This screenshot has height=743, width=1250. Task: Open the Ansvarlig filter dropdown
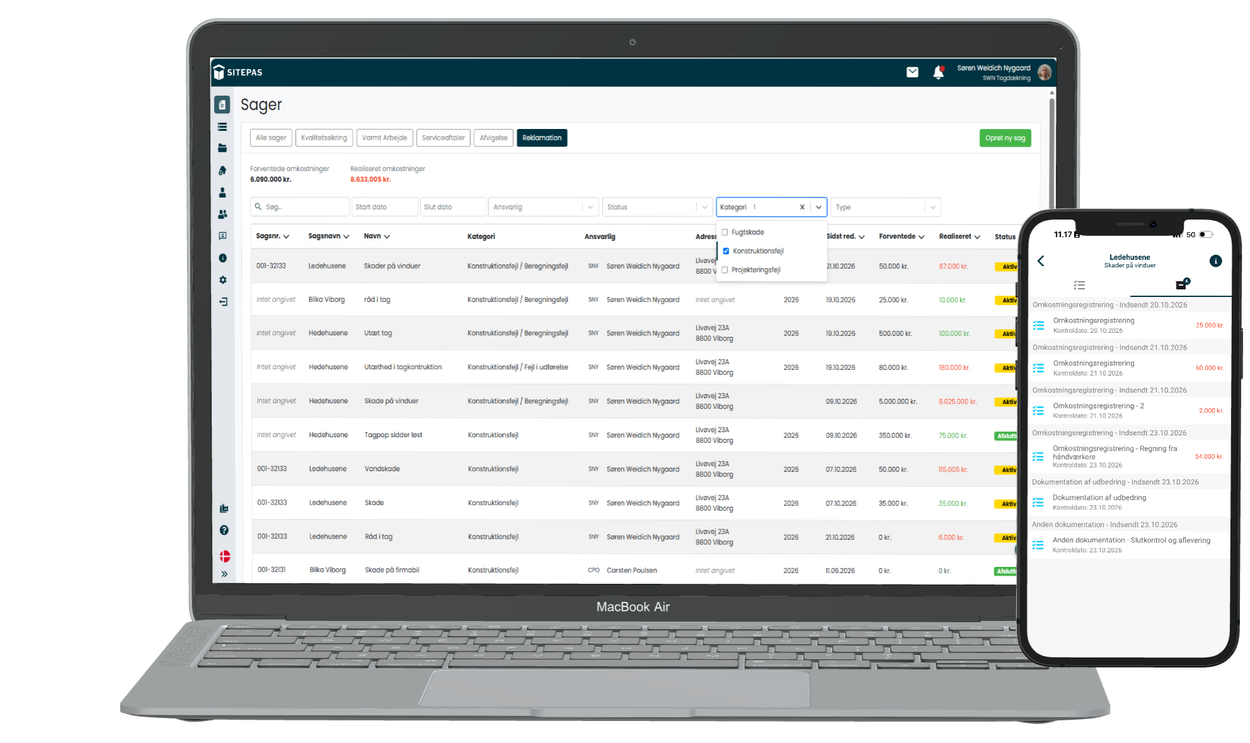pyautogui.click(x=543, y=207)
